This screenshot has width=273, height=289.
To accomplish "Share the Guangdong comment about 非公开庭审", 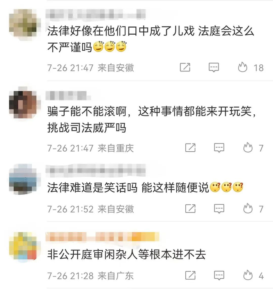I will 190,275.
